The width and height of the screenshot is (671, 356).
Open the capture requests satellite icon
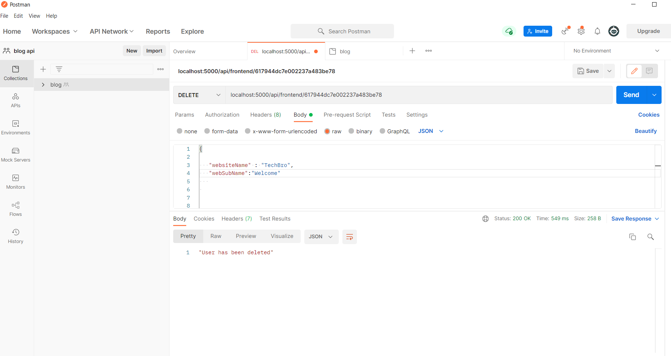point(566,31)
